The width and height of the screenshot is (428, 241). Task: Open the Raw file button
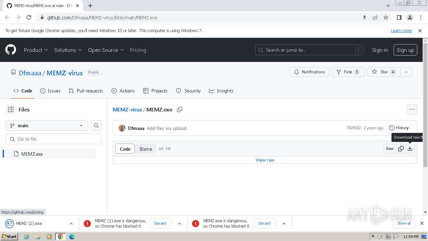coord(390,149)
